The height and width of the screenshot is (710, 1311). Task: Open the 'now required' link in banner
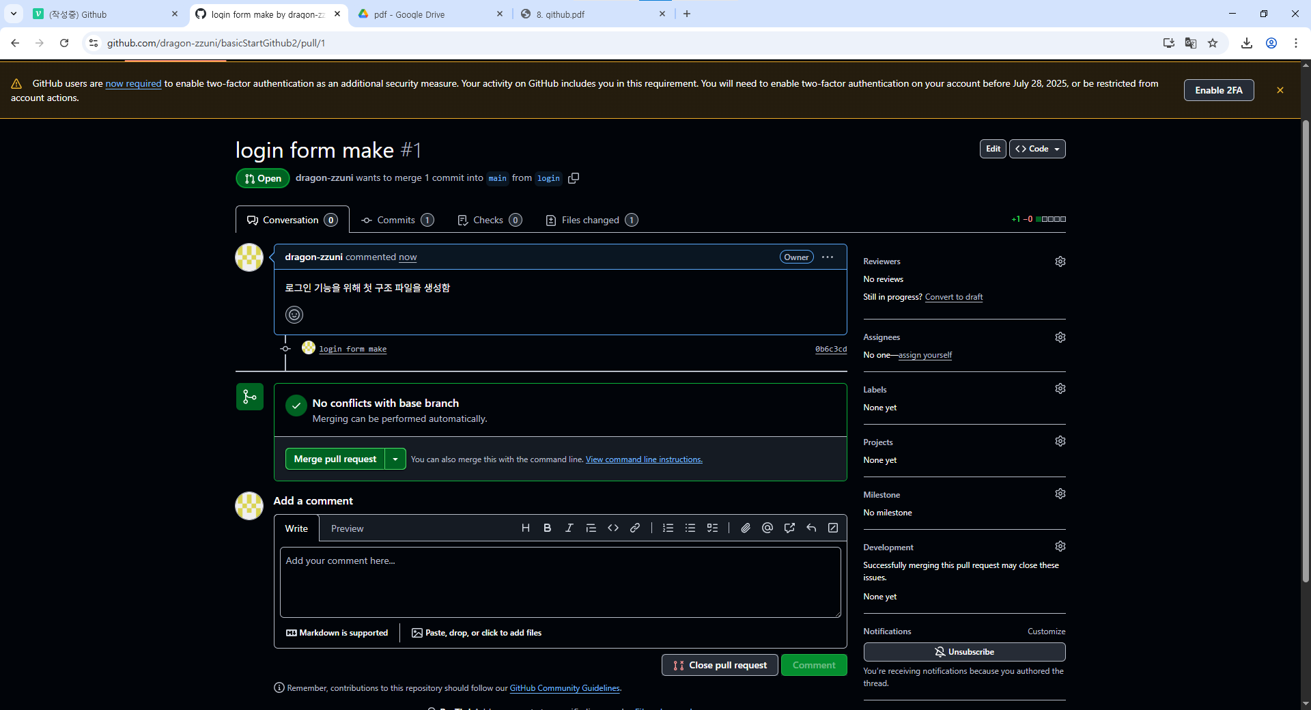133,83
